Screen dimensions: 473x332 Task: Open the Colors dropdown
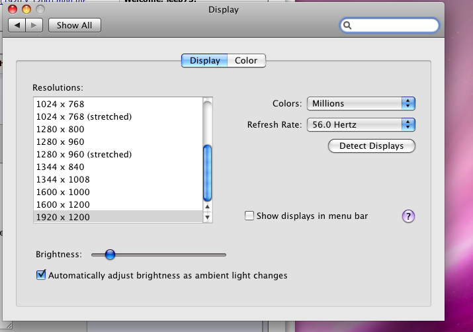tap(361, 103)
